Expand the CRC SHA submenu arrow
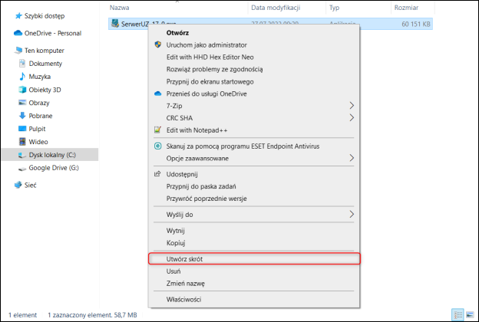The width and height of the screenshot is (479, 322). click(x=352, y=117)
